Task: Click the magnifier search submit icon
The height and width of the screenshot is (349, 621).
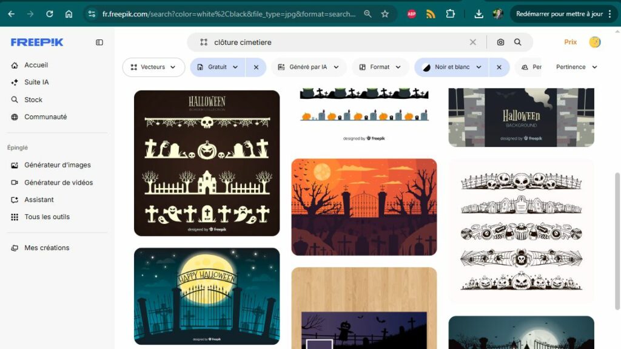Action: point(518,42)
